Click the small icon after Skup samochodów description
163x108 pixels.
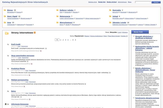pos(28,61)
